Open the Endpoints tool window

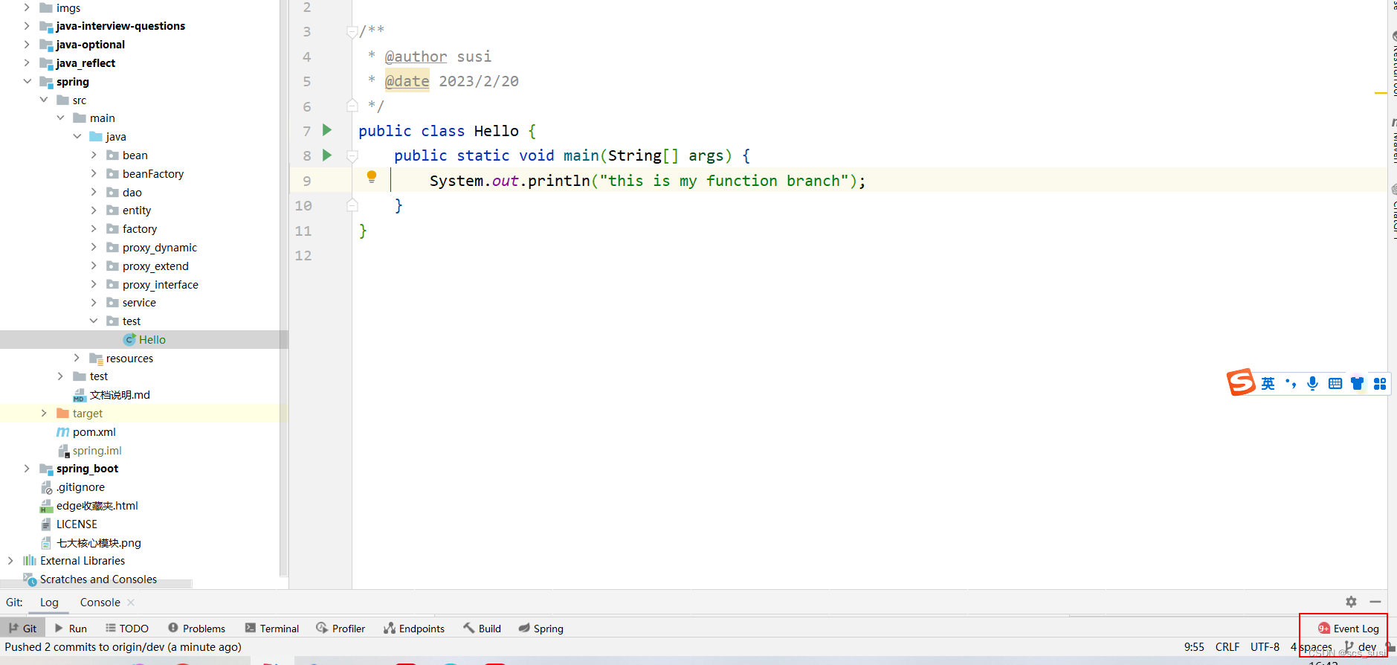(414, 629)
